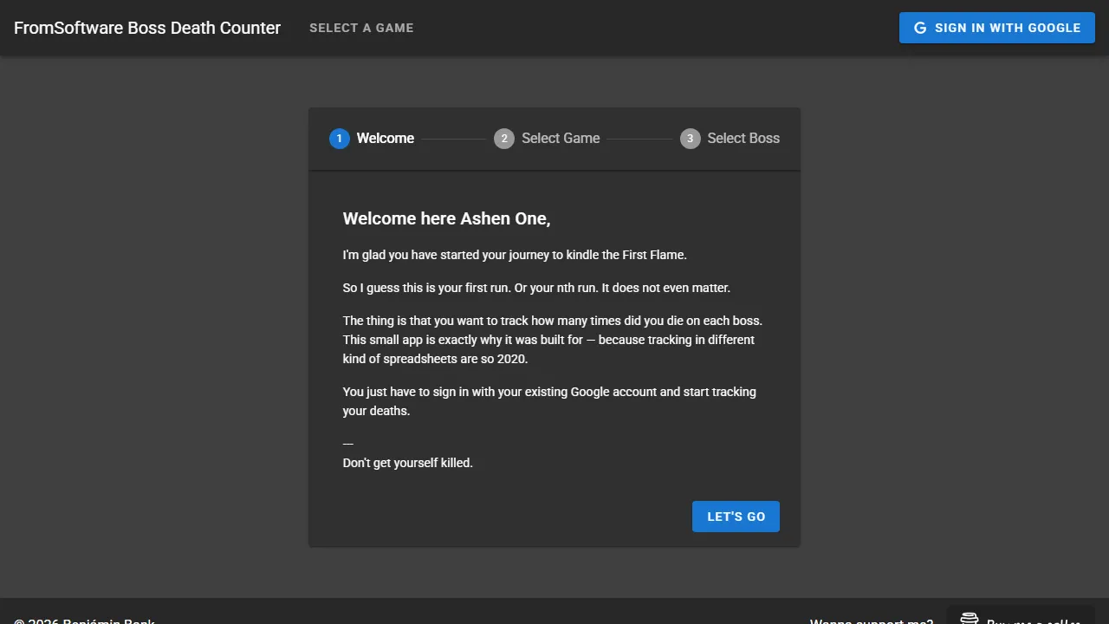This screenshot has width=1109, height=624.
Task: Click the 'Wanna support me?' footer text
Action: [x=872, y=621]
